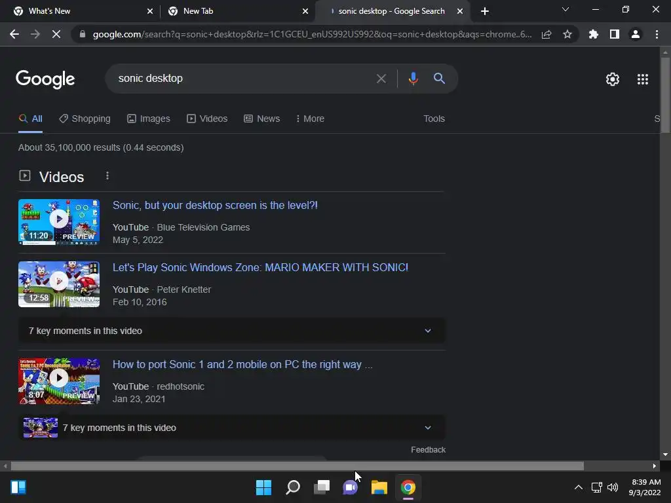Switch to Videos results
The image size is (671, 503).
click(207, 119)
